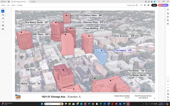Rotate the page view clockwise
170x106 pixels.
tap(168, 91)
